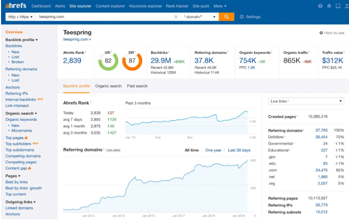Open the Live links dropdown
Image resolution: width=349 pixels, height=222 pixels.
[306, 101]
